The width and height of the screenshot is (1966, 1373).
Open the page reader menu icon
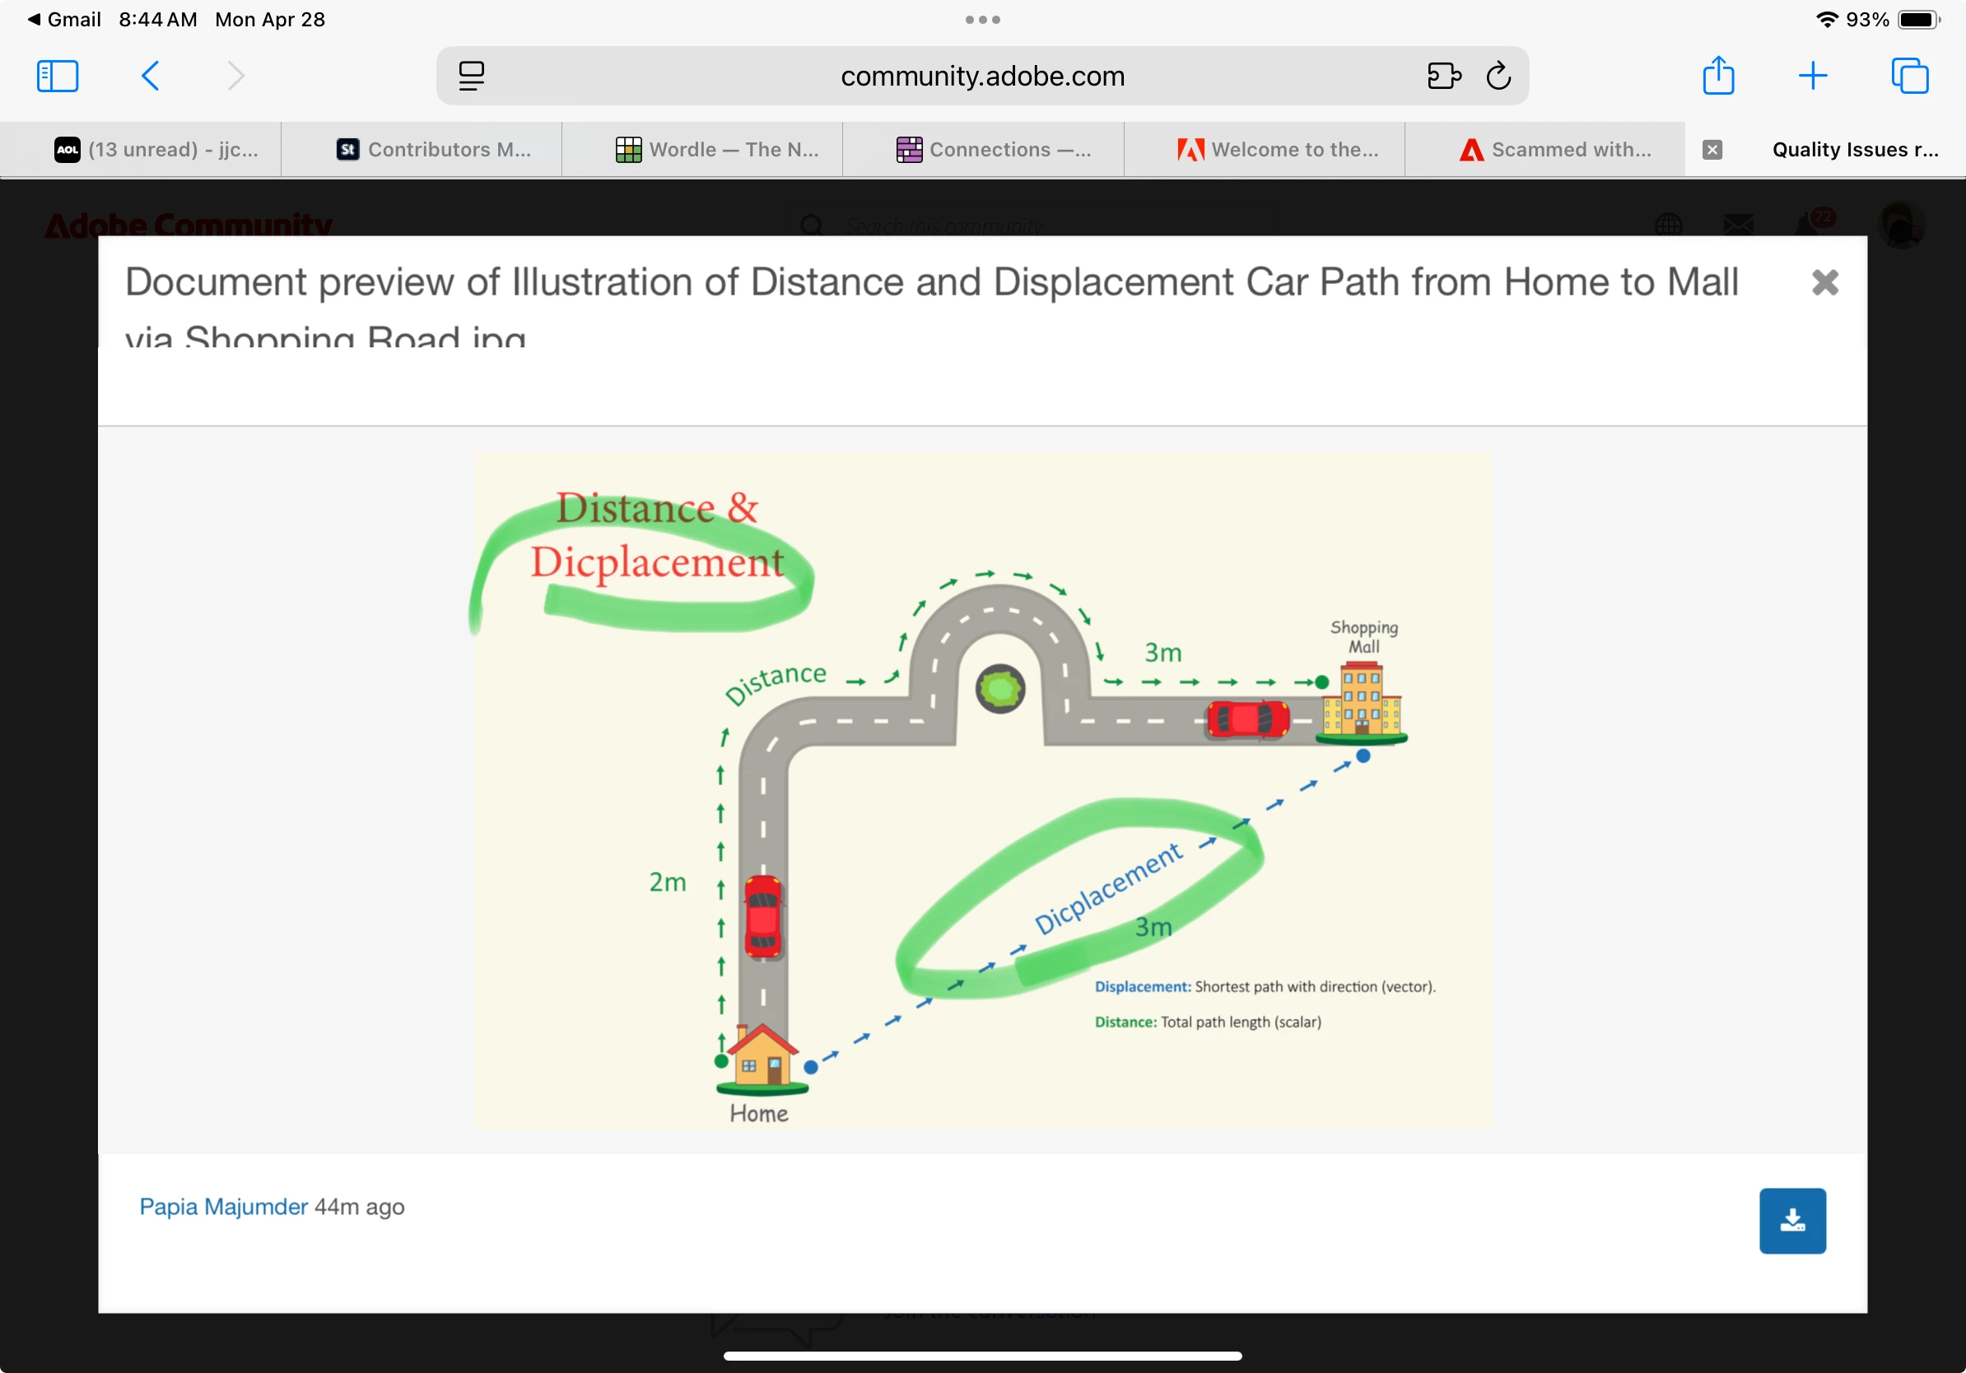coord(471,77)
